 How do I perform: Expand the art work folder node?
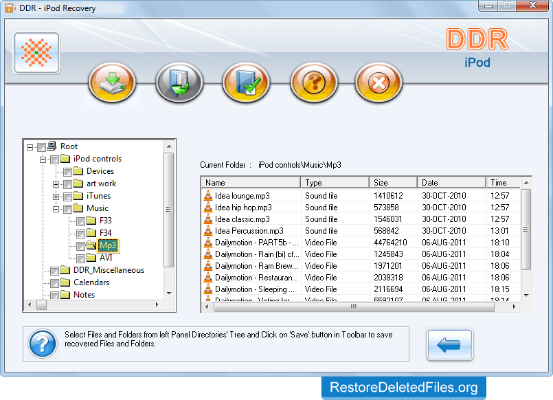(x=56, y=184)
